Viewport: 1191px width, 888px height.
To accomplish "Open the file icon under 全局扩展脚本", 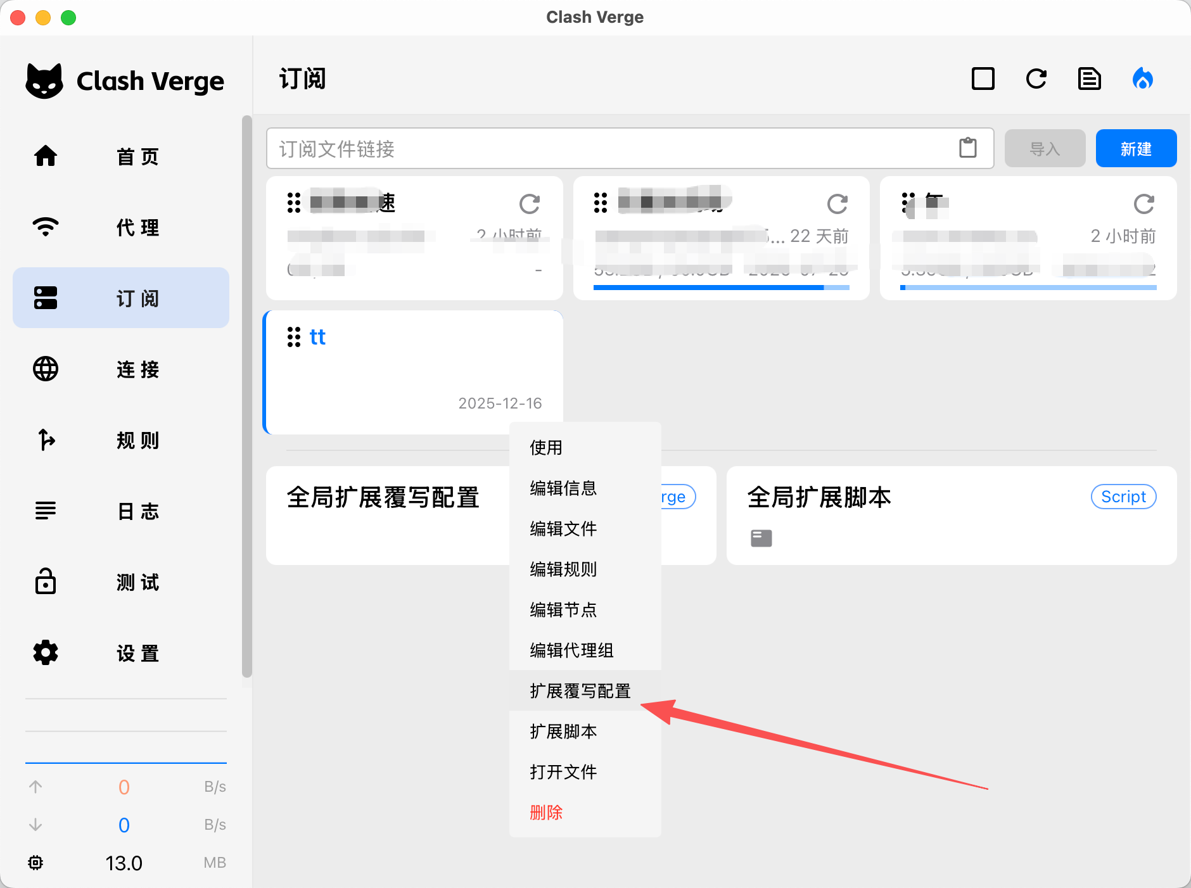I will click(x=761, y=538).
